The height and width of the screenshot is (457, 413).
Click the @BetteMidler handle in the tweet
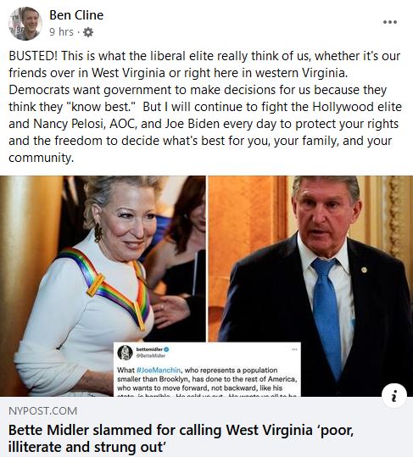tap(151, 355)
